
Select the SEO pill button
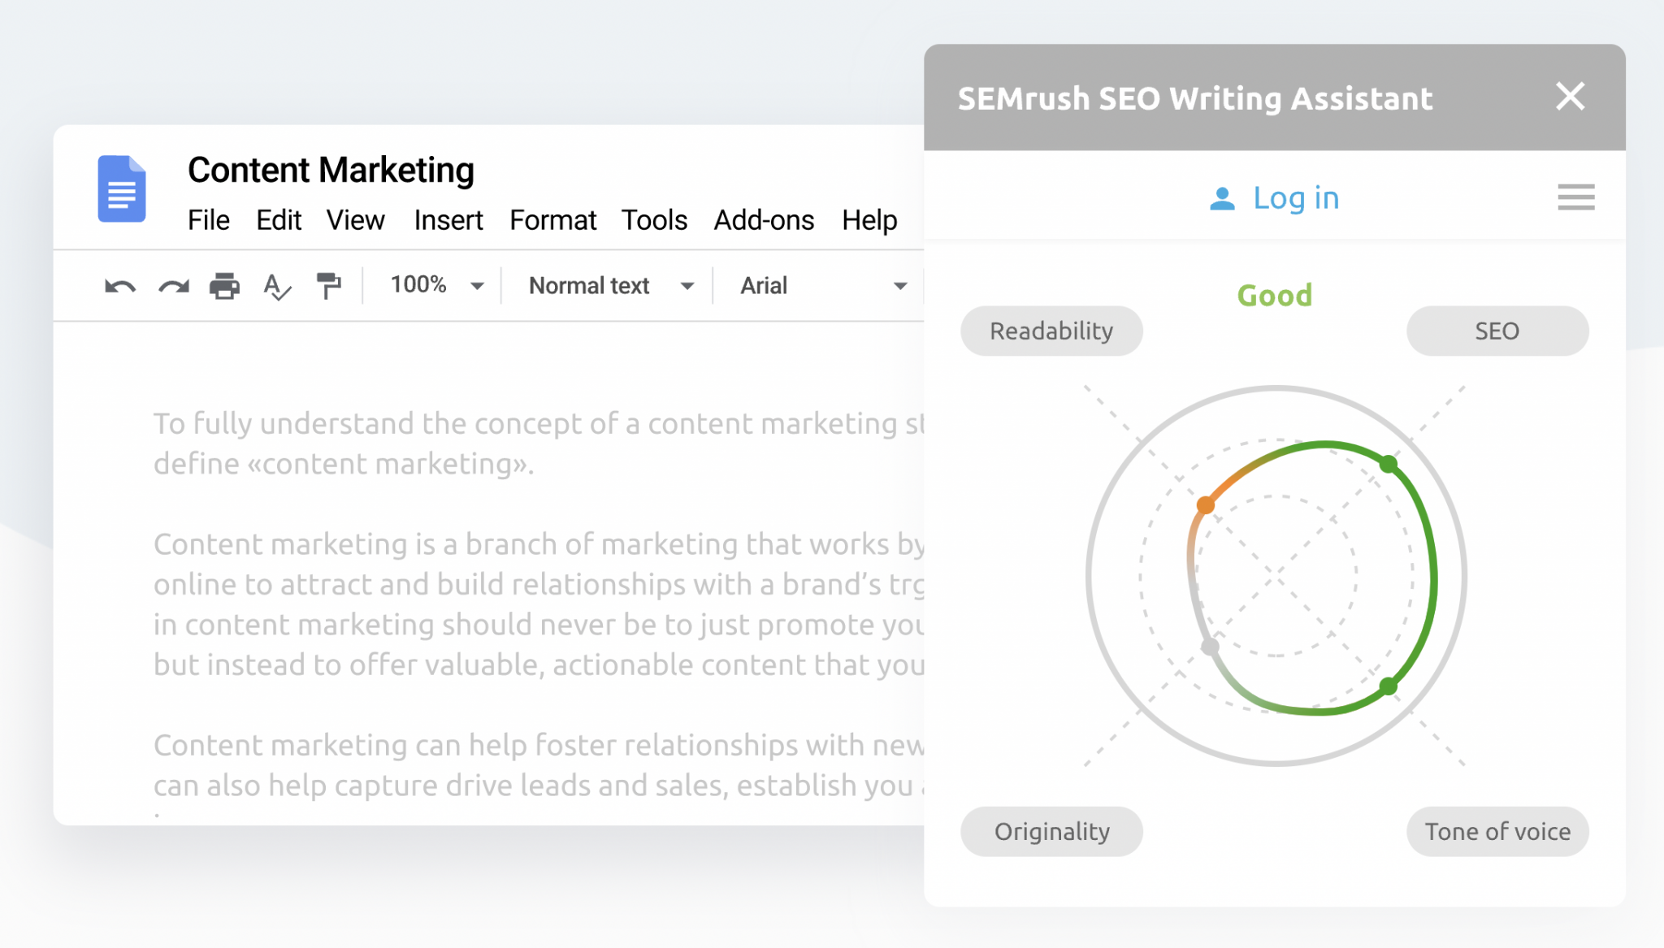pyautogui.click(x=1497, y=331)
